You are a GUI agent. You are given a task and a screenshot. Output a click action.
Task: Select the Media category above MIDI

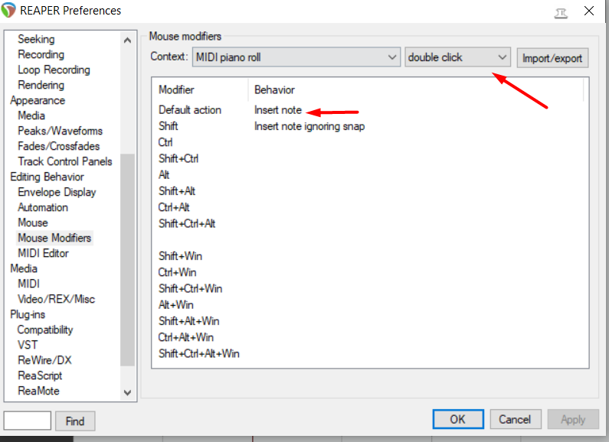[x=24, y=268]
